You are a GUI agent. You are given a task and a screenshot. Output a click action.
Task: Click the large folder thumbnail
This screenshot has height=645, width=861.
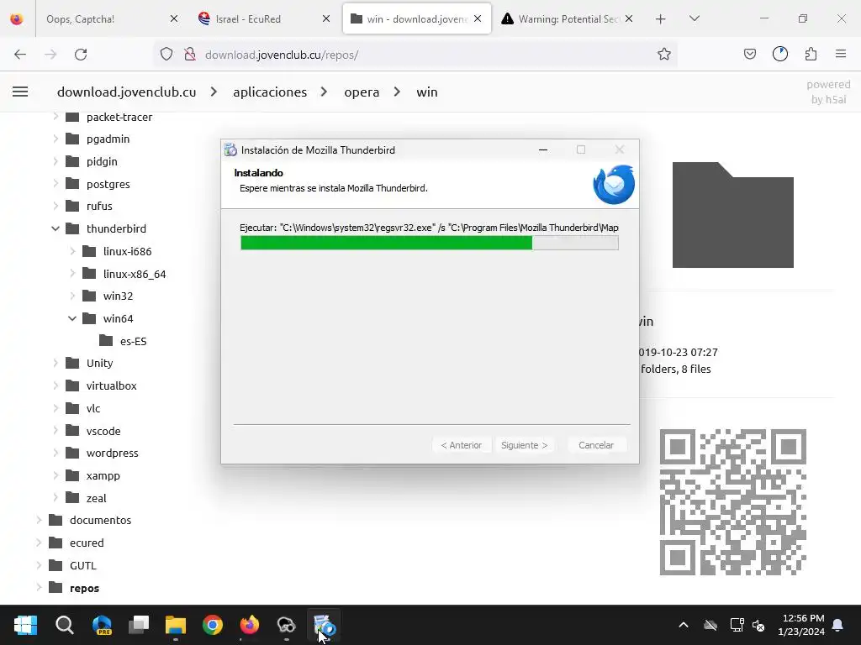[x=732, y=215]
